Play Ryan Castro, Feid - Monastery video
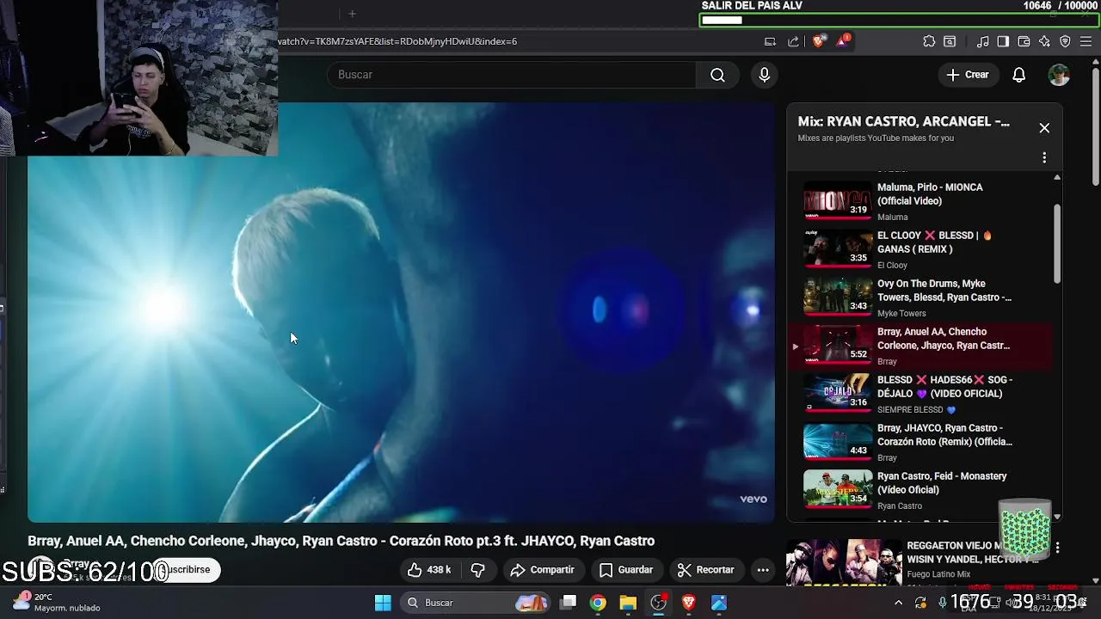Screen dimensions: 1101x619 (x=919, y=489)
